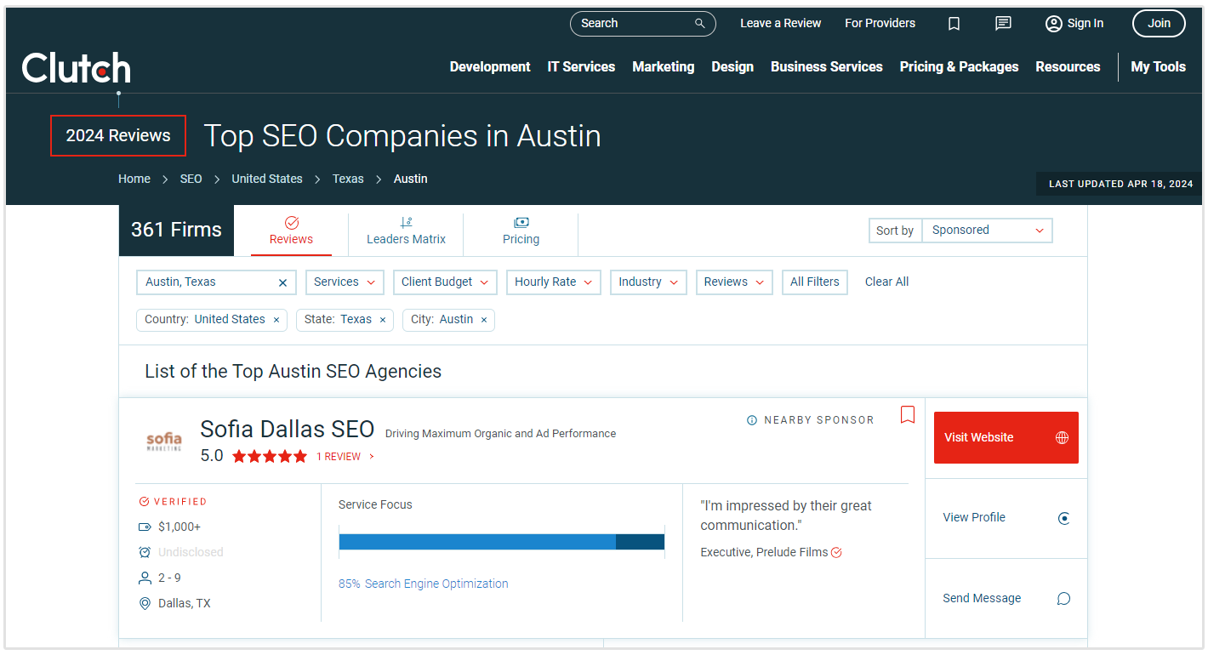
Task: Click the Service Focus bar
Action: (501, 542)
